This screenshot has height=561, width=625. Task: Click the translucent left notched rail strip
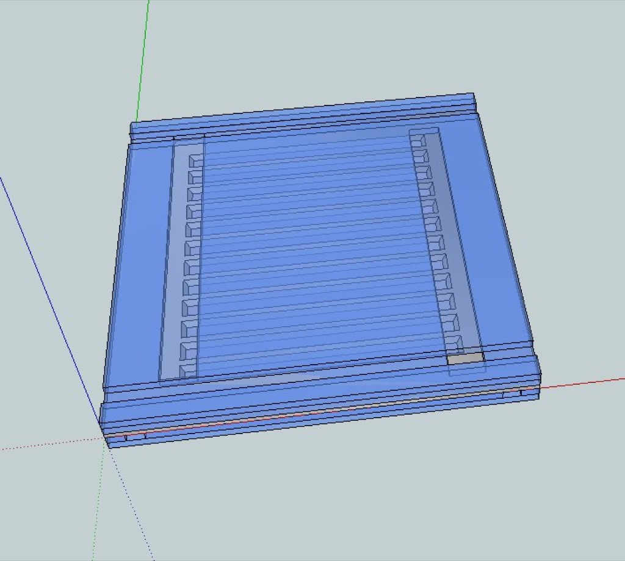(173, 262)
